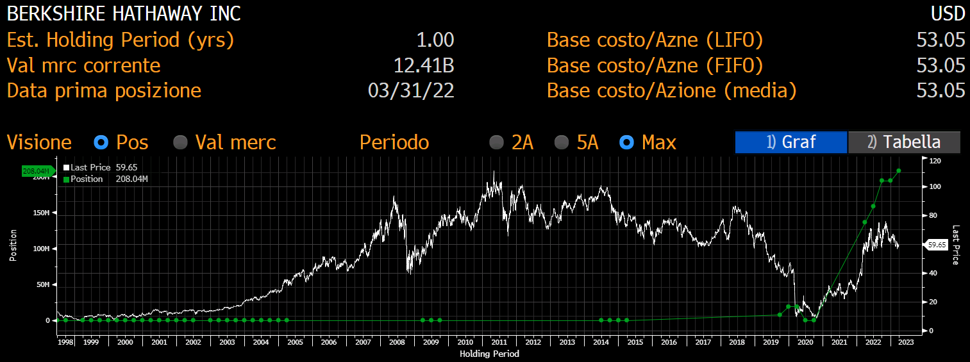Image resolution: width=970 pixels, height=362 pixels.
Task: Click the Periodo label
Action: [x=394, y=142]
